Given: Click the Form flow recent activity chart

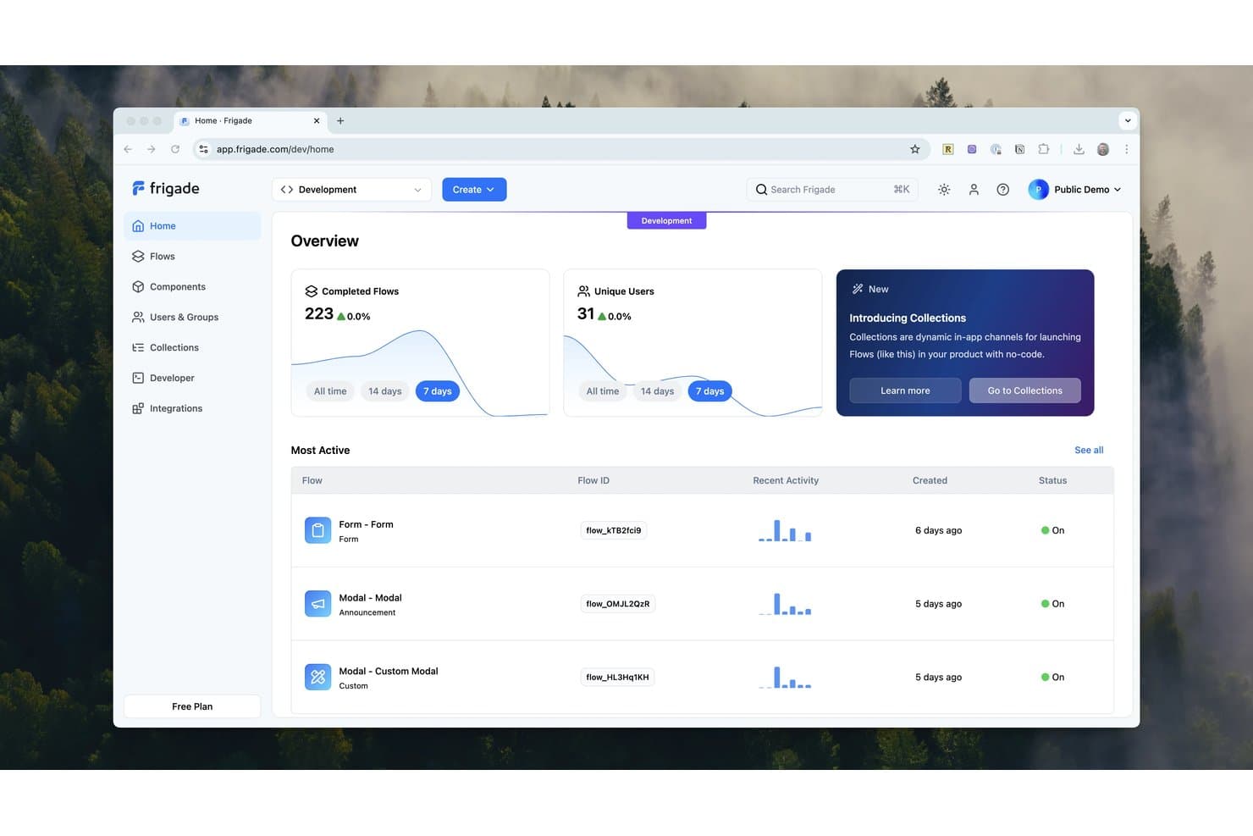Looking at the screenshot, I should [785, 530].
